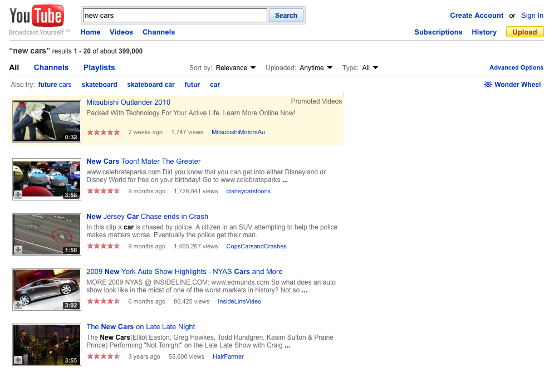Open Subscriptions page
This screenshot has height=372, width=554.
click(x=438, y=32)
